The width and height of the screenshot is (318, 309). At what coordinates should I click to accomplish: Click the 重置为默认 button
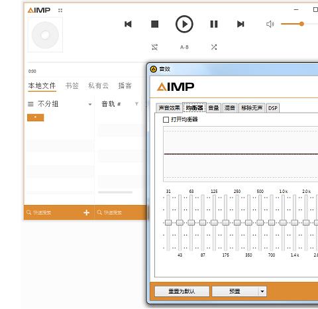pos(182,291)
